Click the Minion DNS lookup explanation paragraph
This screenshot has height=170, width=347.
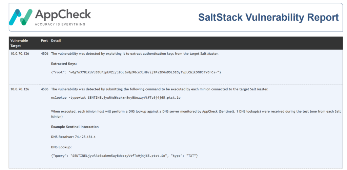[x=196, y=114]
